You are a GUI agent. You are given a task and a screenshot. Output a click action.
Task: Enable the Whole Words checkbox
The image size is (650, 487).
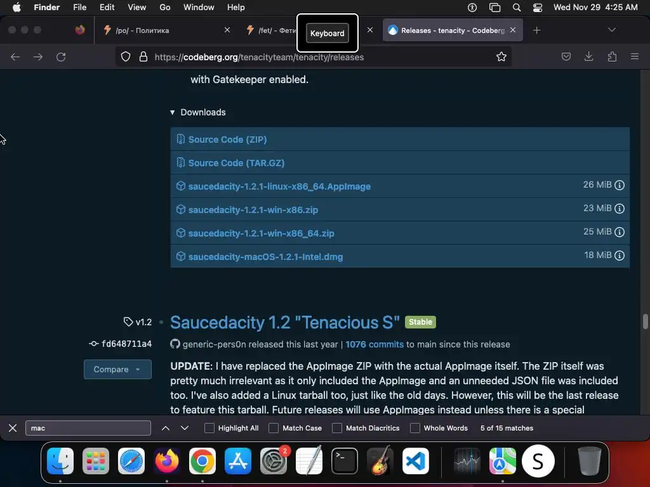pos(415,428)
